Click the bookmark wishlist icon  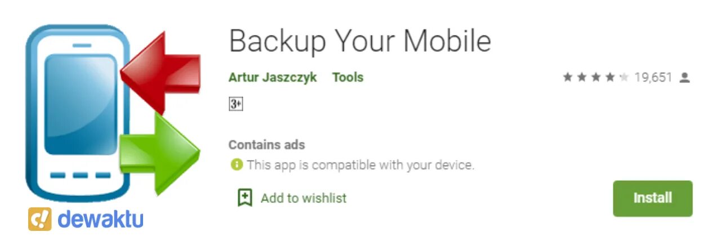(x=245, y=198)
